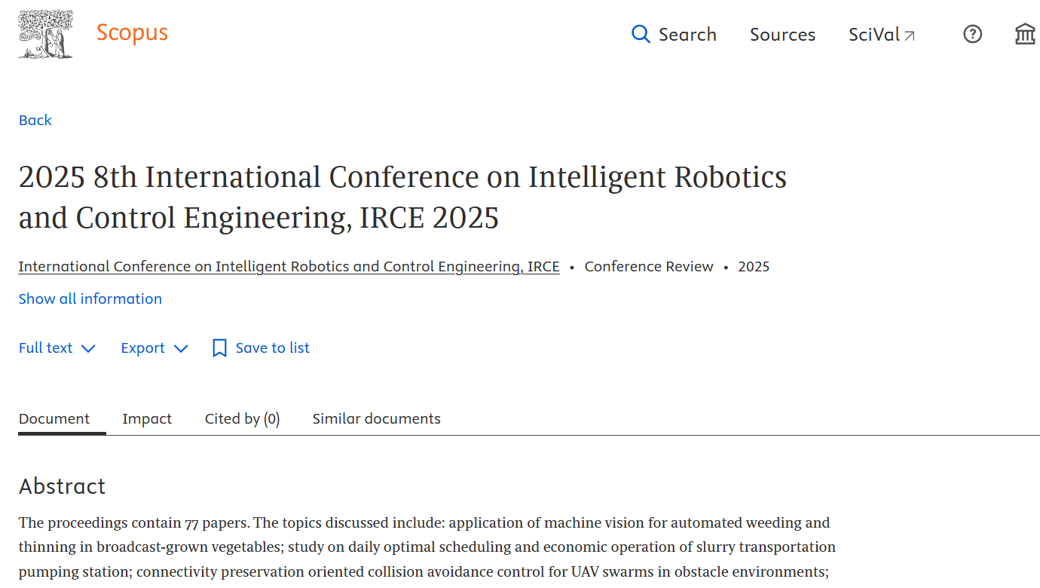Click the bookmark Save to list icon

(x=219, y=348)
